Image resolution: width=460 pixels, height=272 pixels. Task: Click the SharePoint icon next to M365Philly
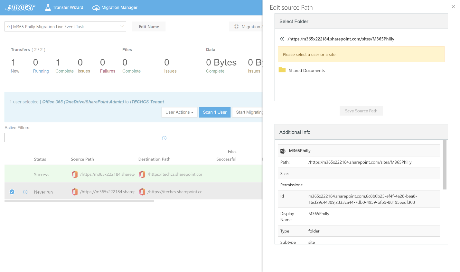pyautogui.click(x=283, y=151)
